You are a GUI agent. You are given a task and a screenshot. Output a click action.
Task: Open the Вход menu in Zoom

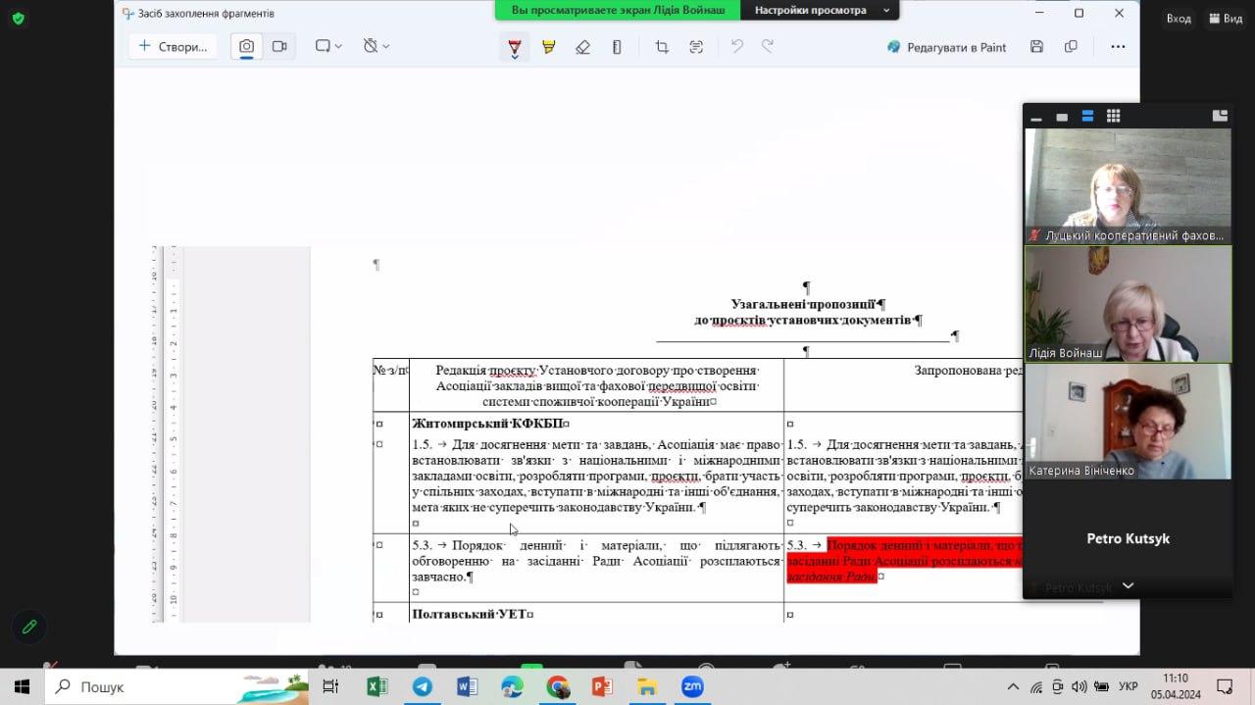pyautogui.click(x=1178, y=19)
